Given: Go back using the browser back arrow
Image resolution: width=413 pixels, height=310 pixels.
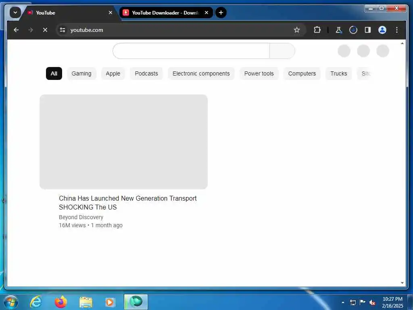Looking at the screenshot, I should pos(16,30).
